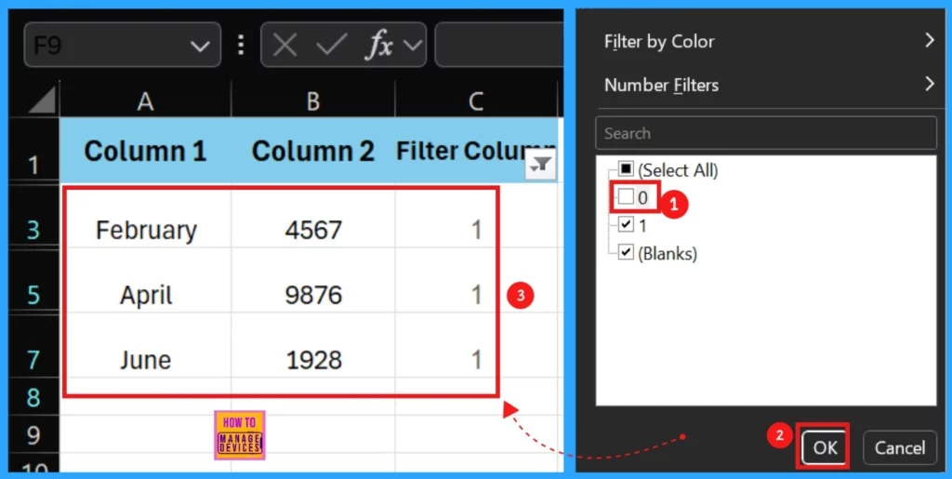
Task: Select the February cell
Action: coord(146,230)
